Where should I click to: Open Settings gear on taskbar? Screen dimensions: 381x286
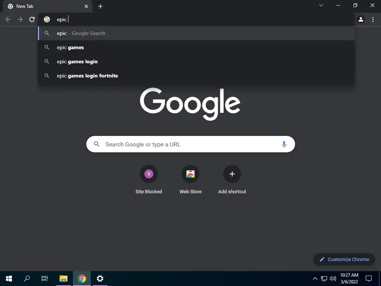point(100,279)
